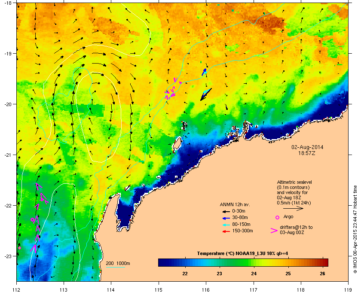Click the 'Temperature (°C) NOAA19_L3U' title
The image size is (361, 292).
click(x=232, y=254)
